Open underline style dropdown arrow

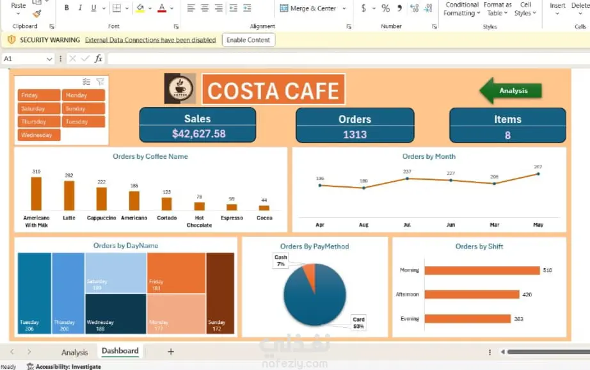coord(104,8)
